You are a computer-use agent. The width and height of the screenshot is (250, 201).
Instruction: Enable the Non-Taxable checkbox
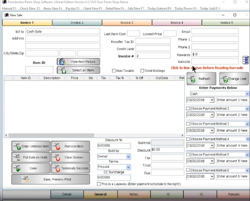pos(114,70)
